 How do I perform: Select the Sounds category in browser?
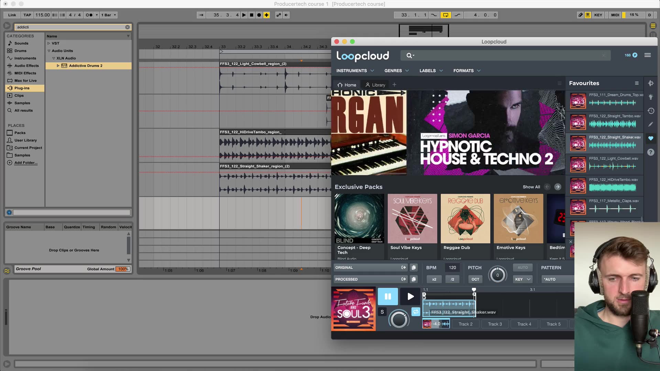coord(21,43)
